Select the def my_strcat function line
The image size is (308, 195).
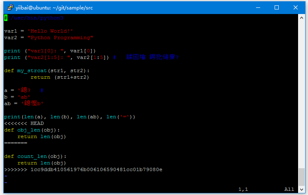[x=47, y=70]
